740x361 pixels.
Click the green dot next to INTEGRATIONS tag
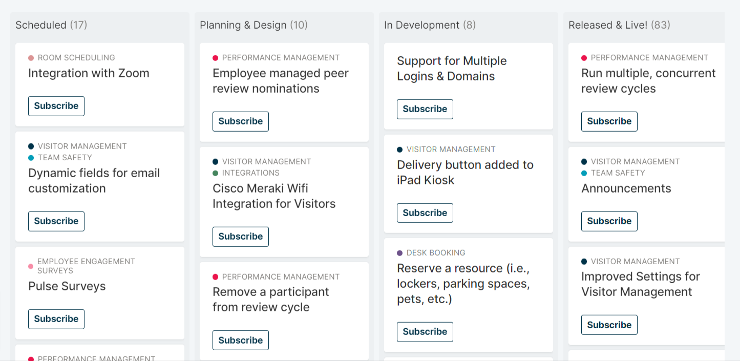[x=216, y=173]
